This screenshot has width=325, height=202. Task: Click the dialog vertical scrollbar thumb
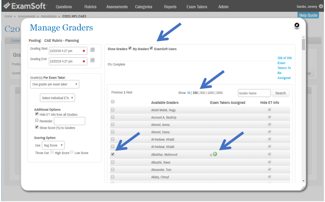point(303,44)
